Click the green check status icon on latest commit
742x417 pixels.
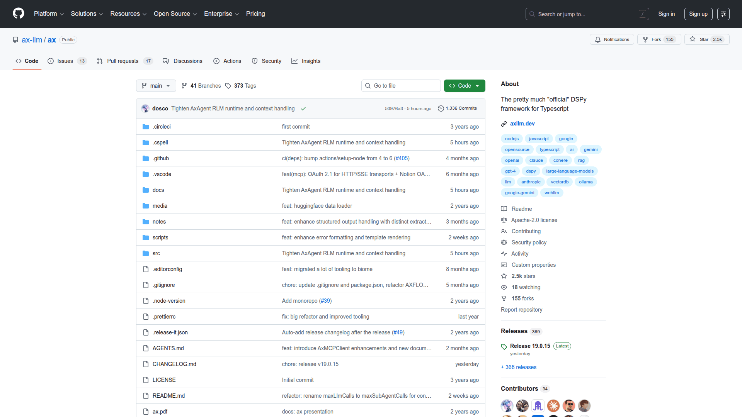303,108
